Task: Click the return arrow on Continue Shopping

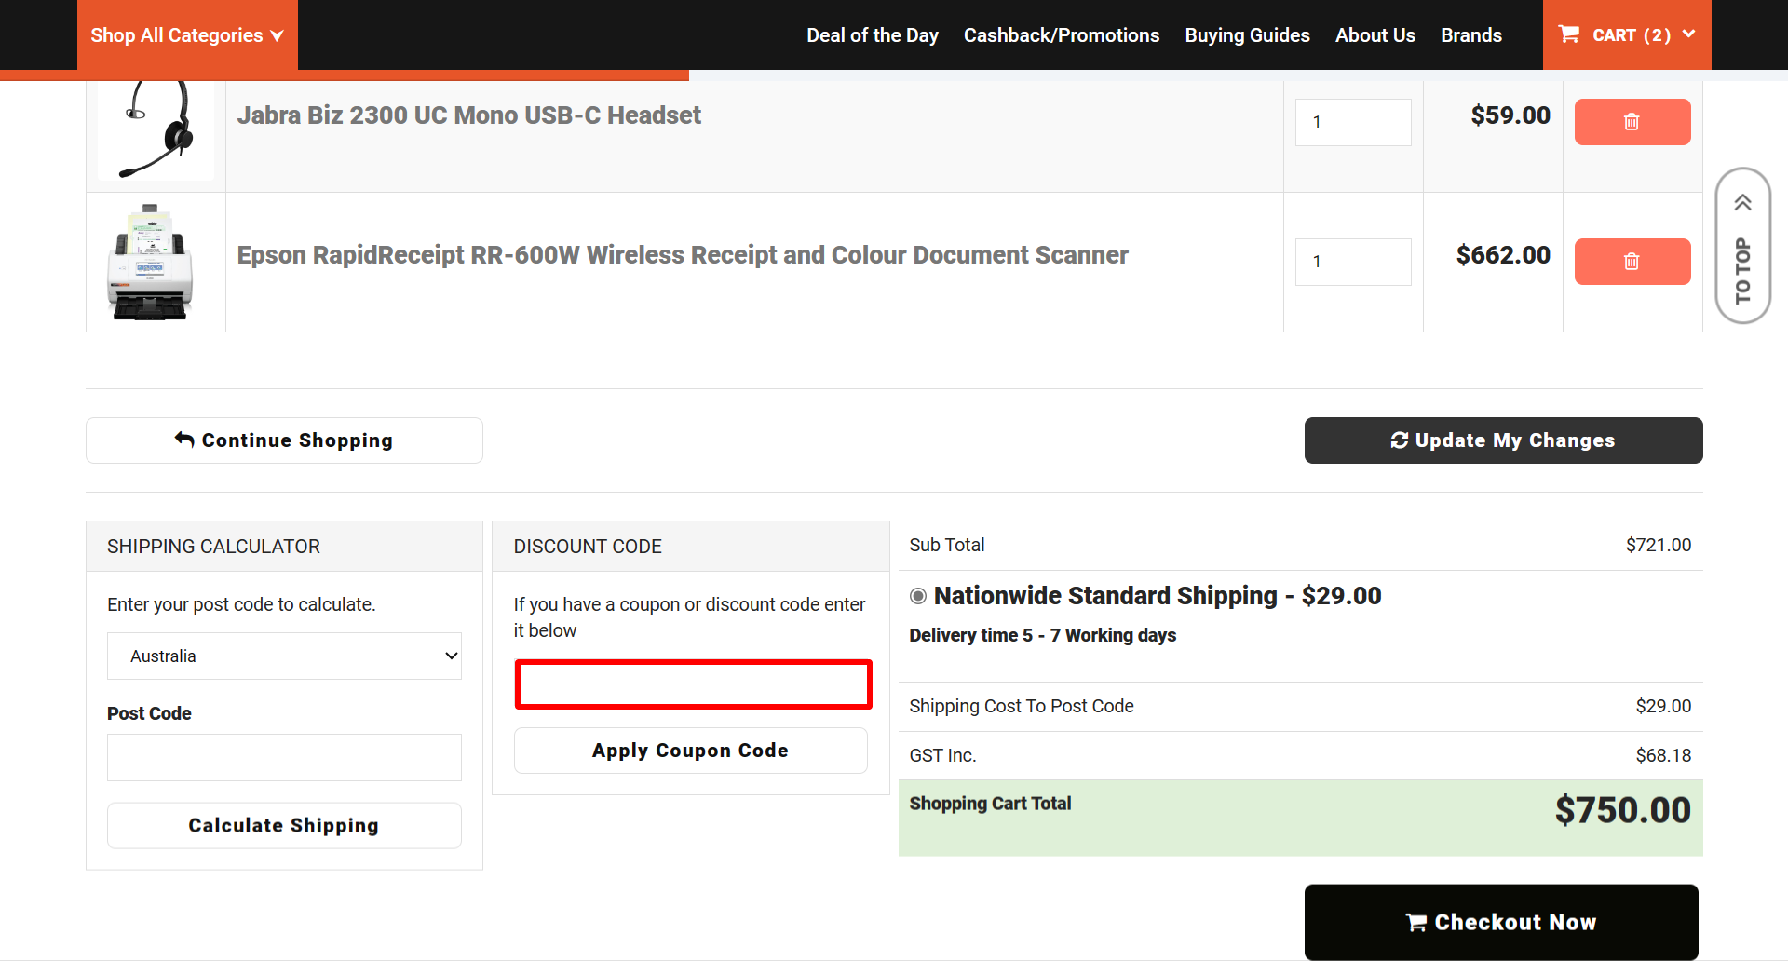Action: click(x=183, y=439)
